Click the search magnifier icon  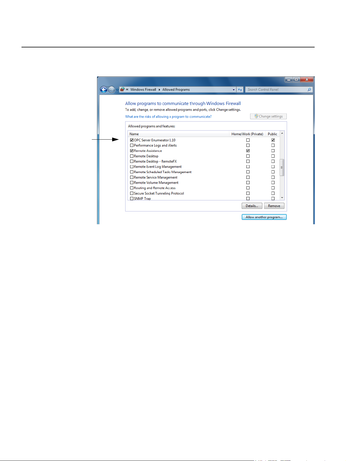pos(309,90)
